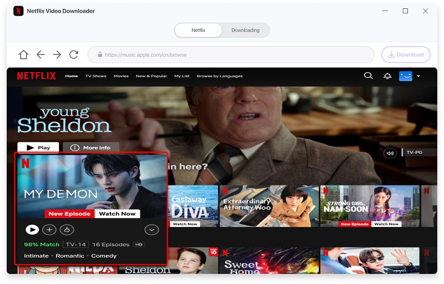
Task: Toggle sound with the speaker icon
Action: tap(390, 153)
